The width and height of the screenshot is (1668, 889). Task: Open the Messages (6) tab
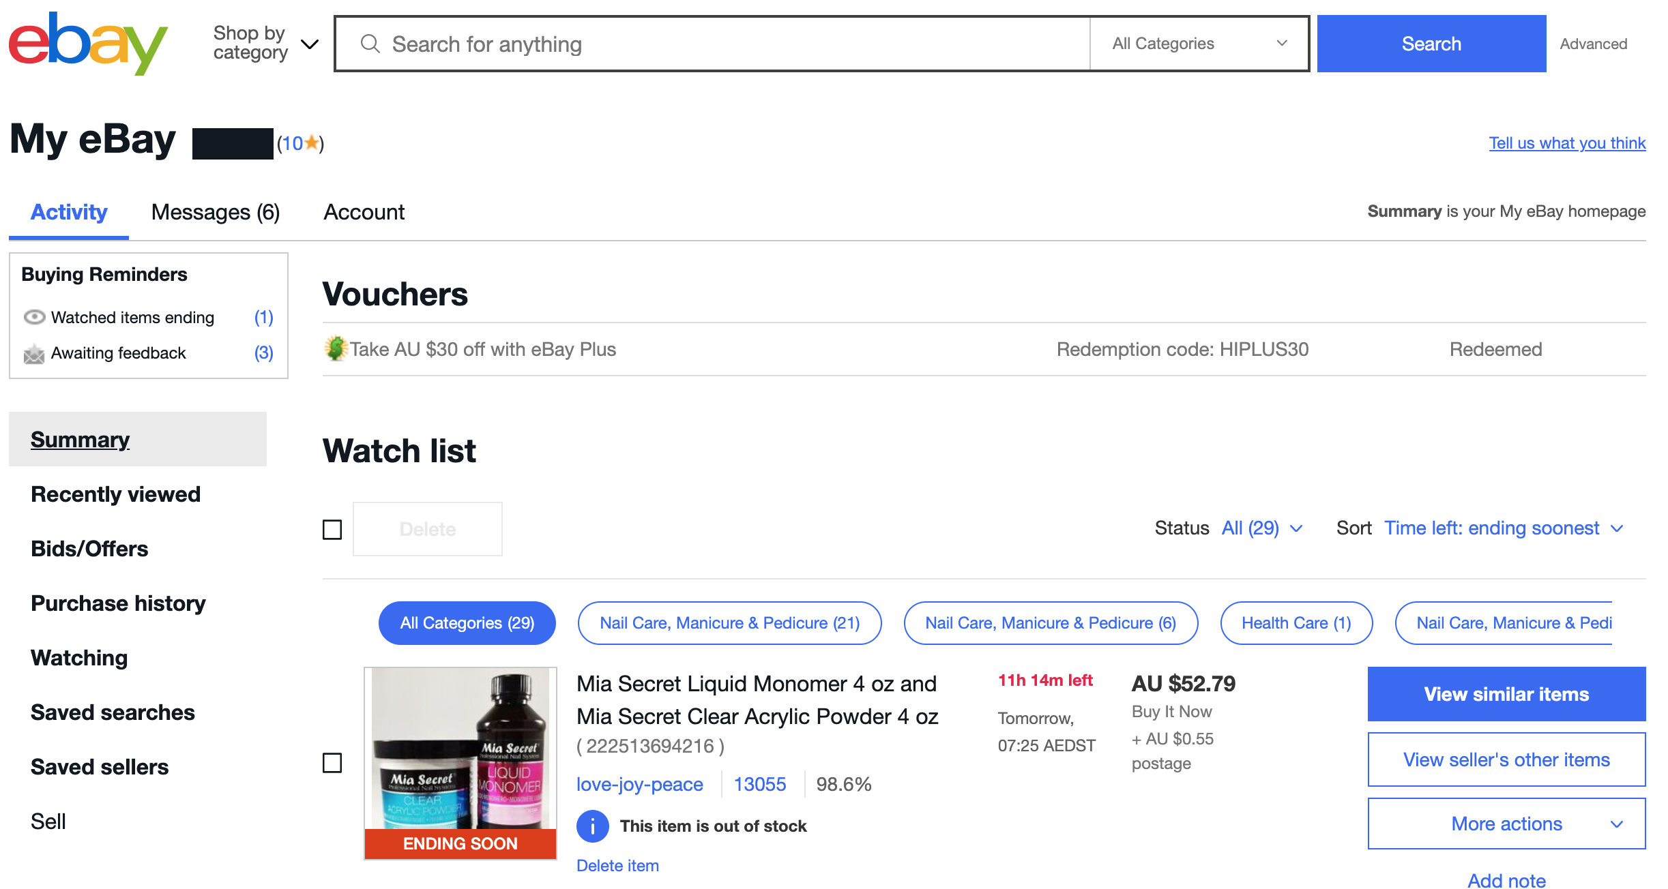(x=216, y=212)
